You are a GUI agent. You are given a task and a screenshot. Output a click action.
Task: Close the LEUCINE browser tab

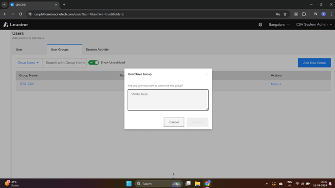[56, 4]
